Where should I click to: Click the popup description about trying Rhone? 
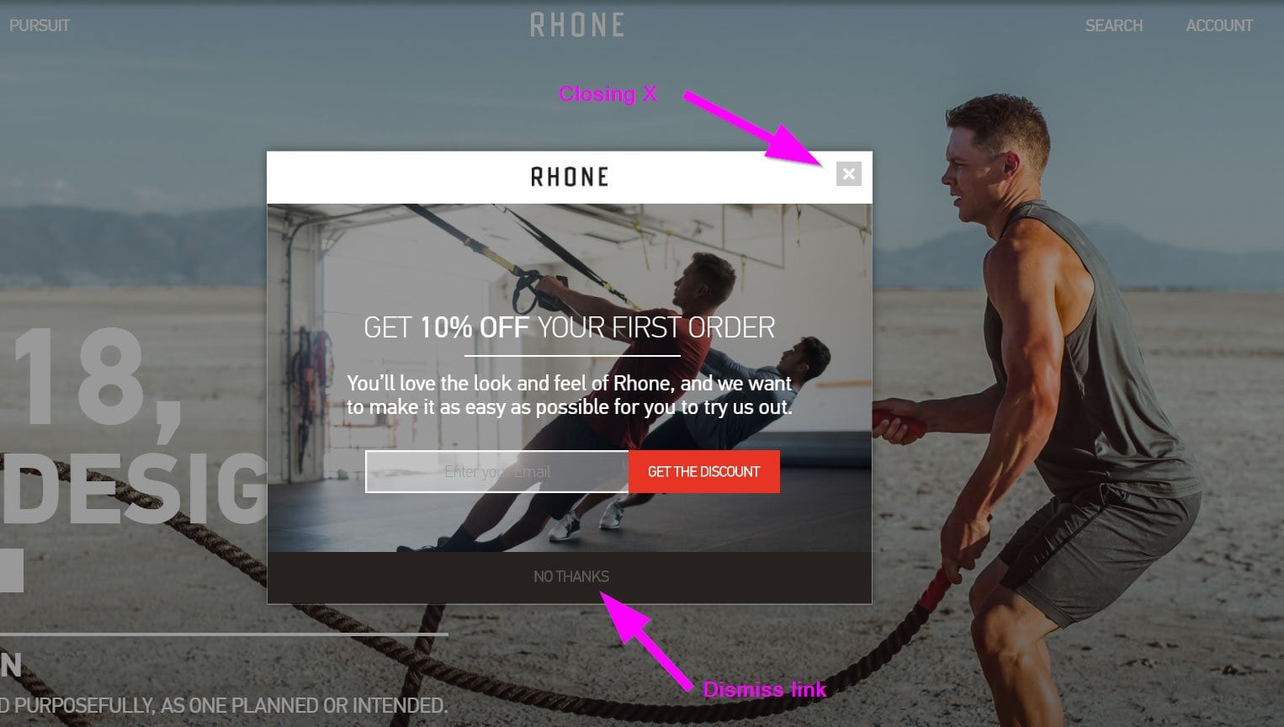point(570,395)
